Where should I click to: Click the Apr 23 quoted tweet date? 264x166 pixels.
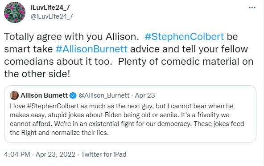[145, 95]
